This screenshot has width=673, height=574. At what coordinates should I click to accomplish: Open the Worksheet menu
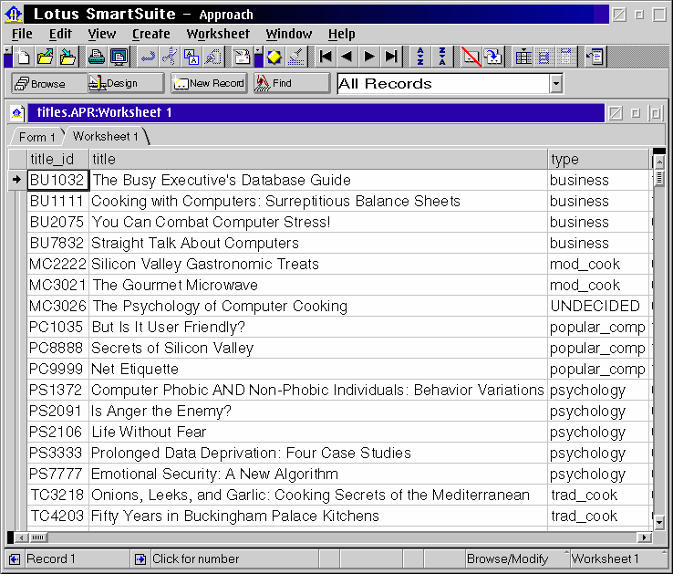218,34
